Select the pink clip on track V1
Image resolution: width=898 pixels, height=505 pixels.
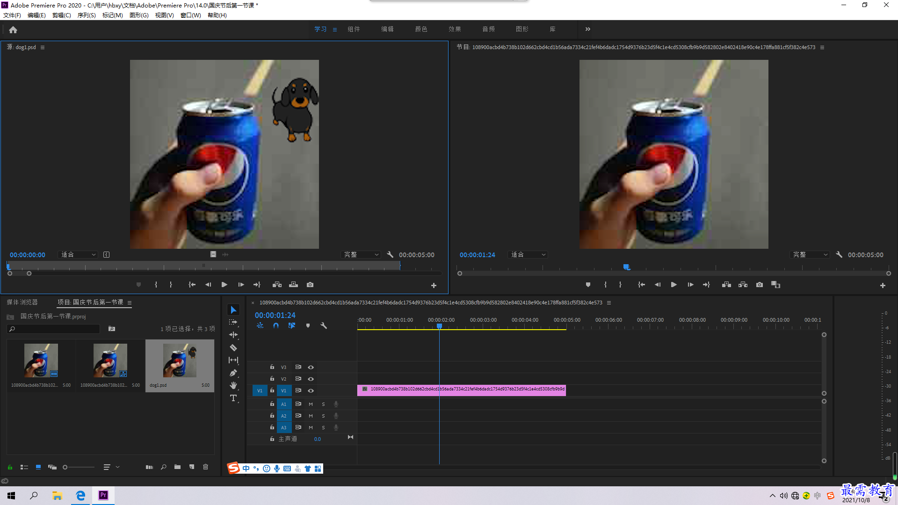pos(462,390)
